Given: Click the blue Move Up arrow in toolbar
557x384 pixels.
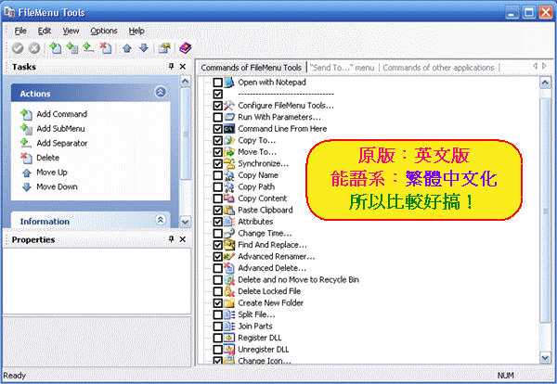Looking at the screenshot, I should (x=128, y=48).
